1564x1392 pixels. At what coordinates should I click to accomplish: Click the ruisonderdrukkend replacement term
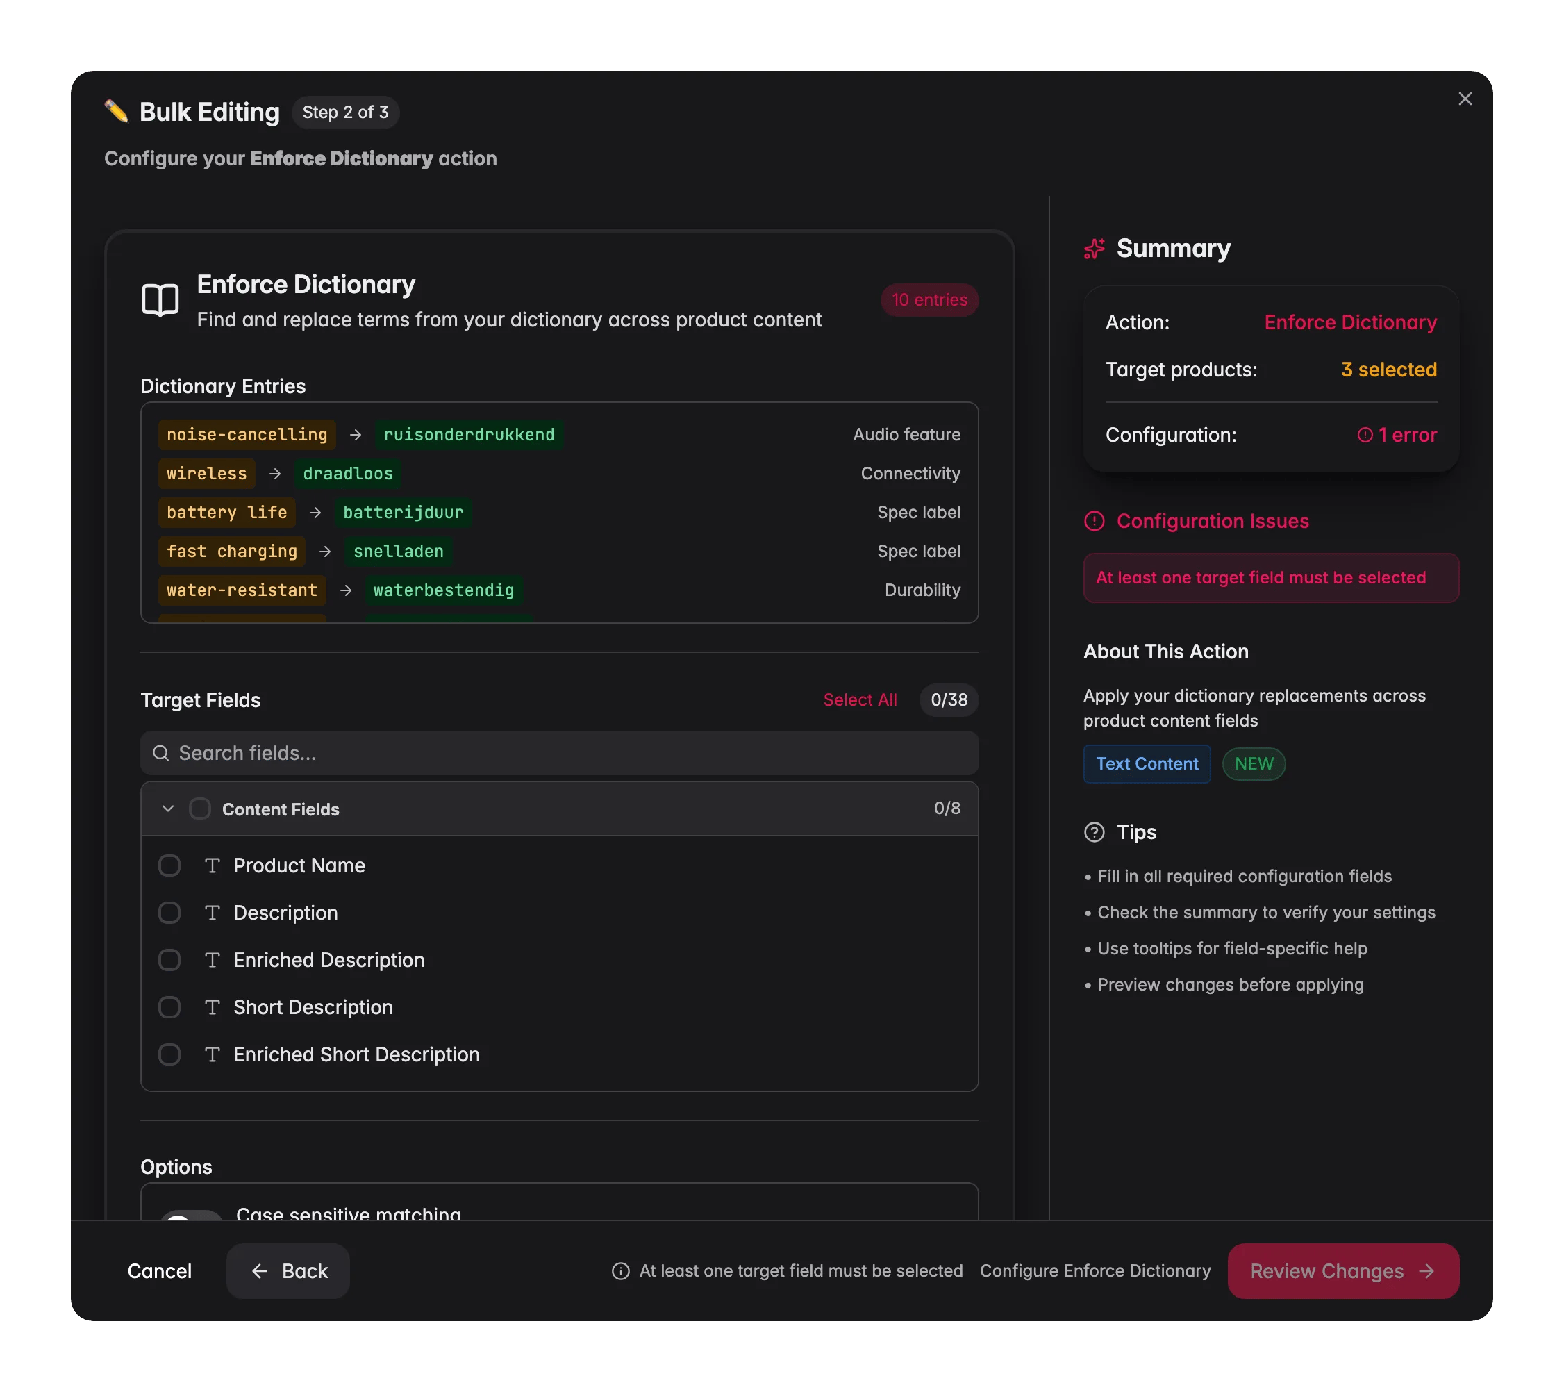tap(469, 435)
